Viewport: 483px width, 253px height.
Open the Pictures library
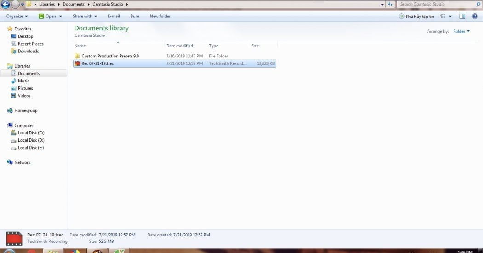click(x=25, y=88)
